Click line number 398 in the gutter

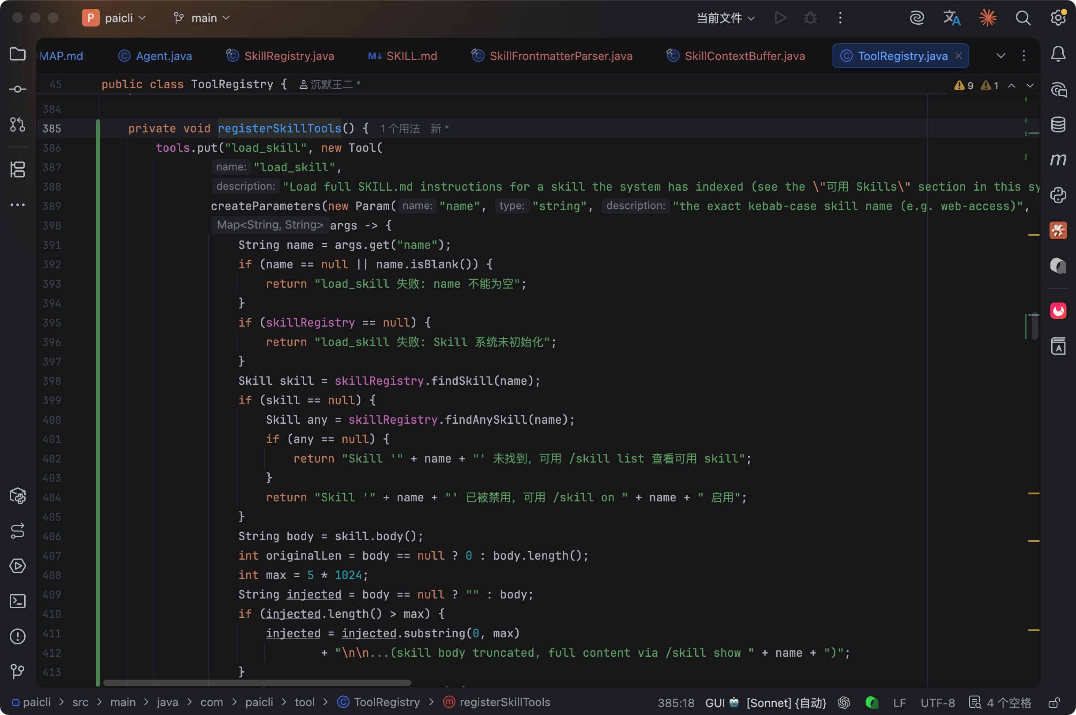(52, 381)
